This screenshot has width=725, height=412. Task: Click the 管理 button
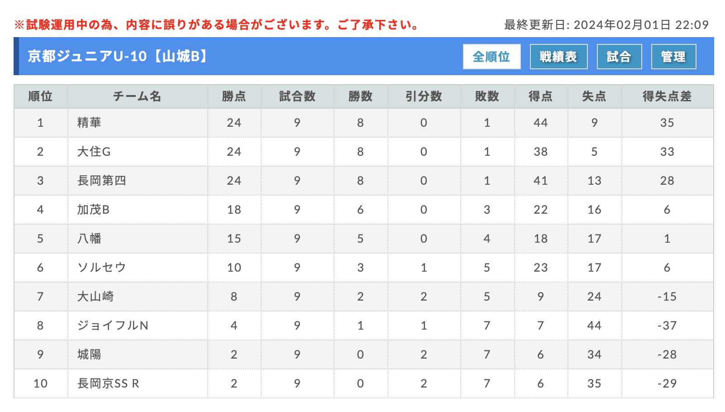pyautogui.click(x=673, y=57)
